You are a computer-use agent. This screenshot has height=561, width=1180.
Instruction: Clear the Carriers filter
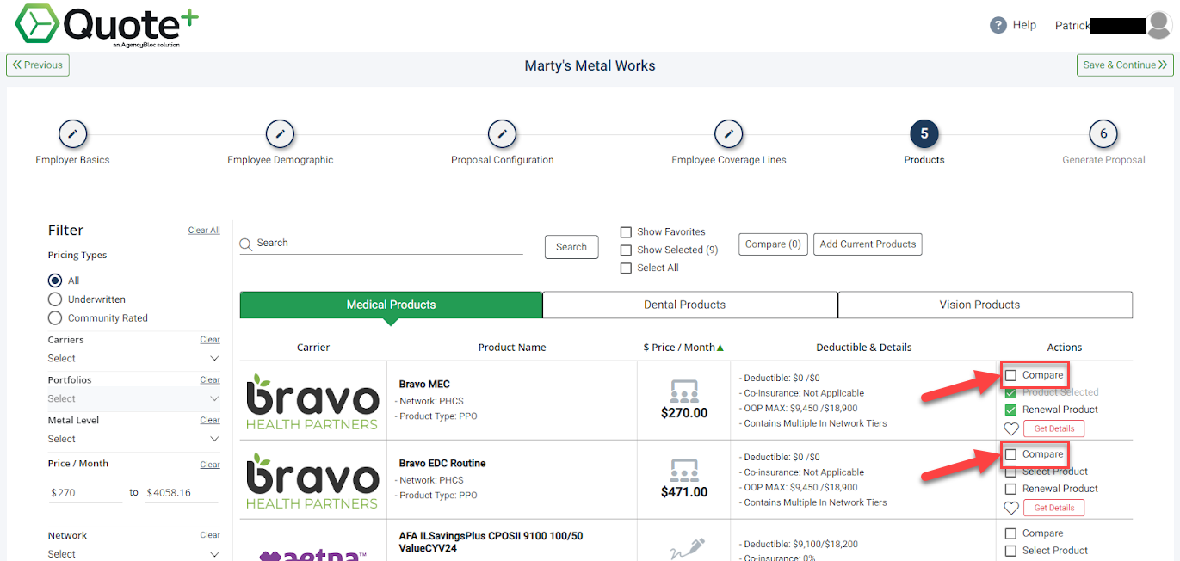210,340
